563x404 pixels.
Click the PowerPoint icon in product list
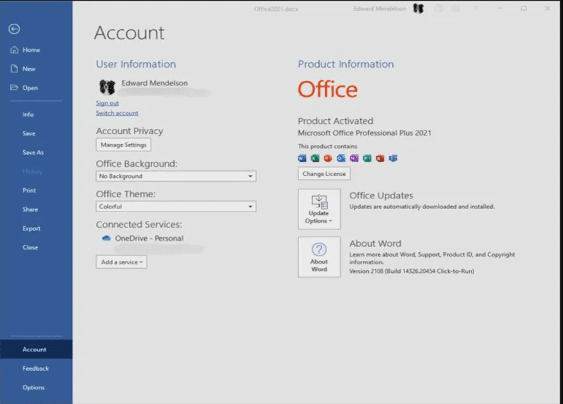[x=328, y=159]
